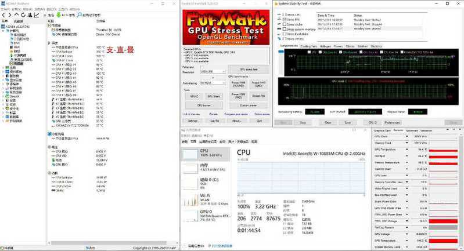Viewport: 464px width, 251px height.
Task: Open the FurMark Resolution dropdown
Action: 213,72
